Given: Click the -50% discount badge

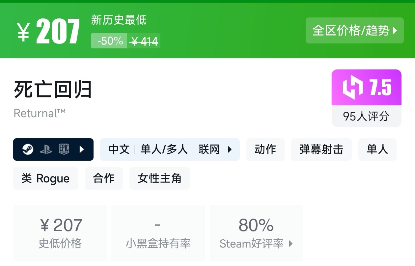Looking at the screenshot, I should coord(110,41).
